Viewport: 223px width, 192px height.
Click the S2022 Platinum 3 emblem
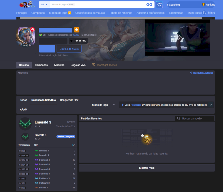(x=37, y=178)
